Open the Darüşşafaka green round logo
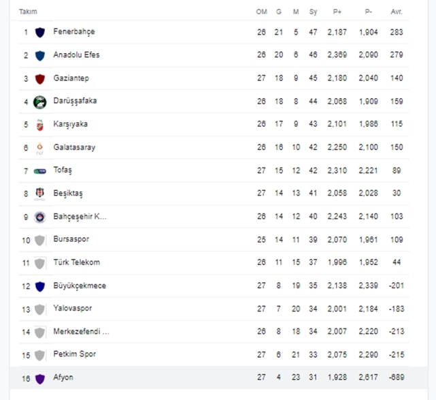Image resolution: width=436 pixels, height=400 pixels. coord(39,102)
